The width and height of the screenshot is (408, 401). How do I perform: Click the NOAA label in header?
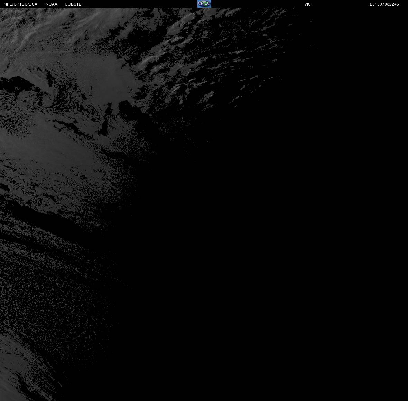point(52,4)
